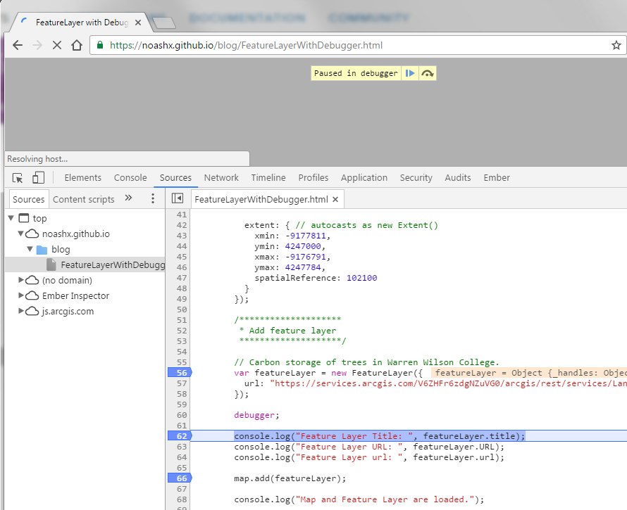Add breakpoint at line 64 gutter
The width and height of the screenshot is (627, 510).
182,457
